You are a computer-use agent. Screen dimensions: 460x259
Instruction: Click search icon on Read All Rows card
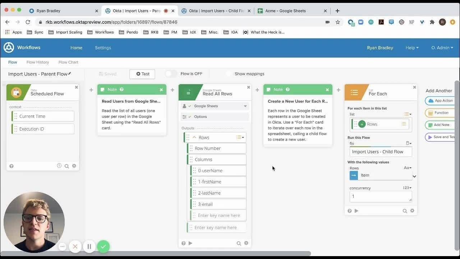click(x=239, y=244)
